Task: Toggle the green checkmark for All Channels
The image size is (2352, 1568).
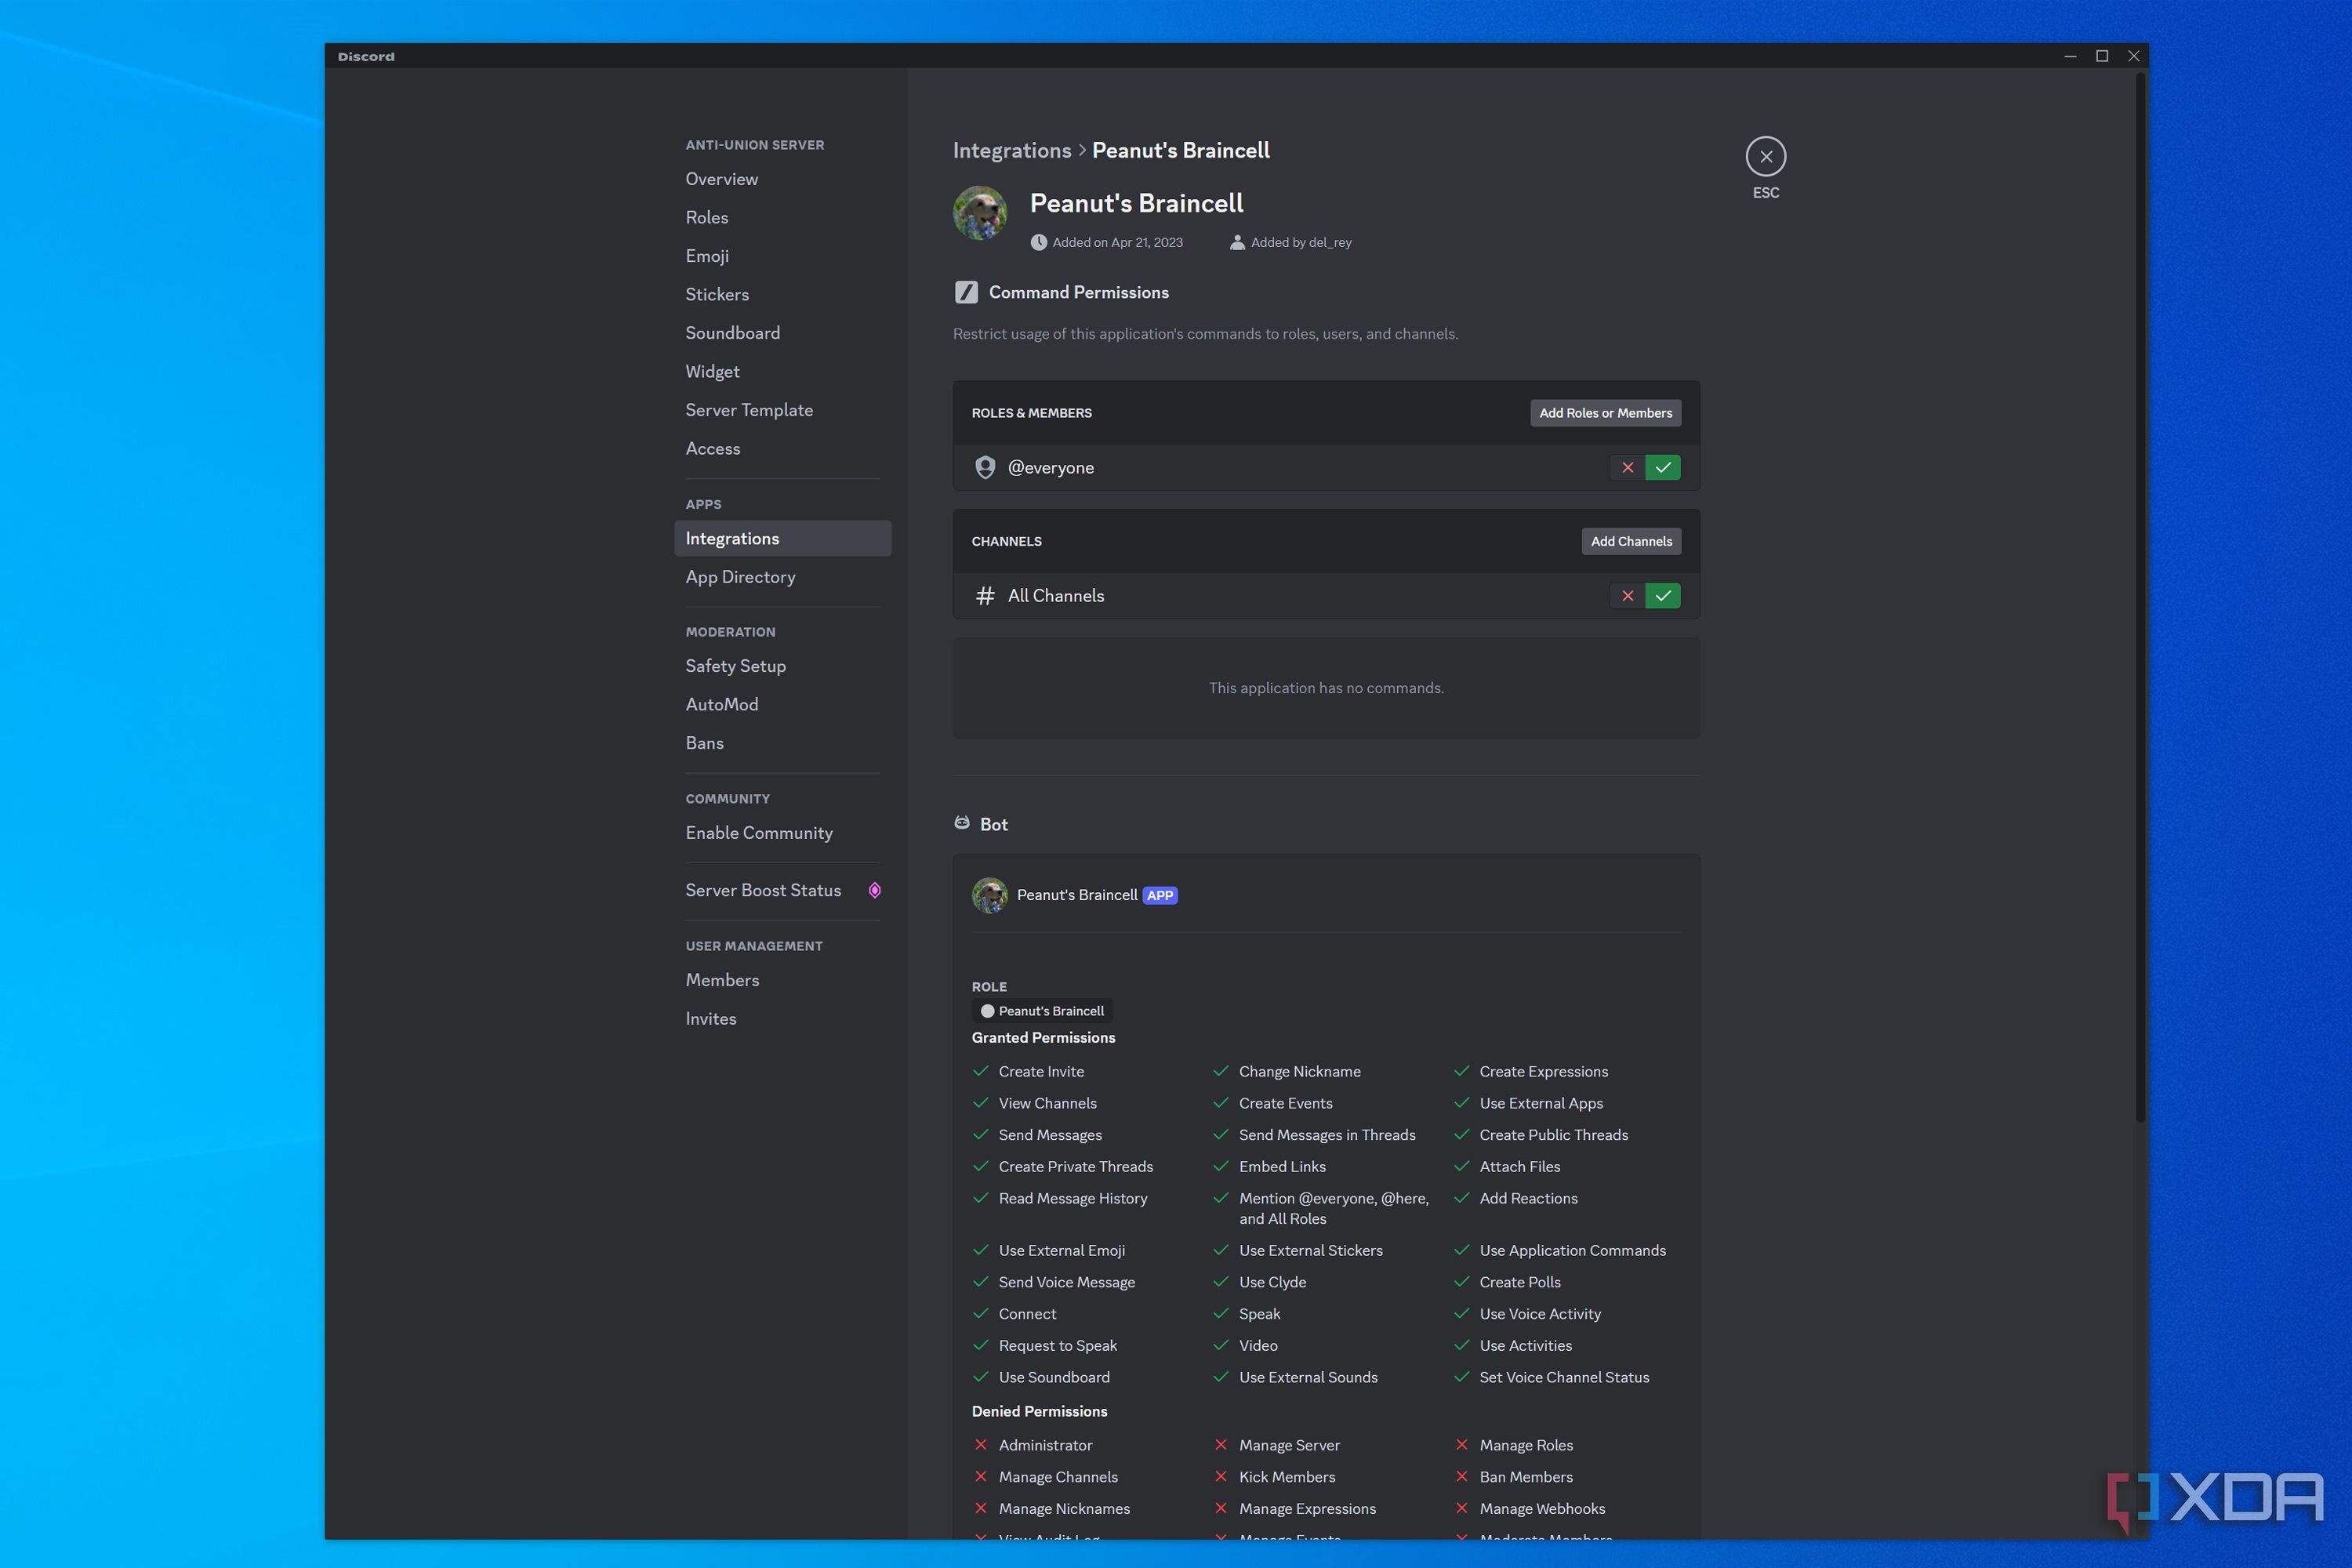Action: (1662, 595)
